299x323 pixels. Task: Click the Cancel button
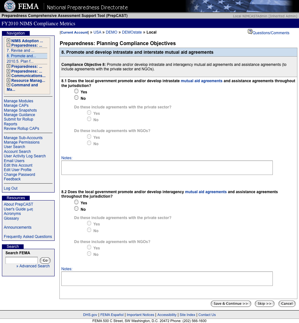tap(287, 303)
